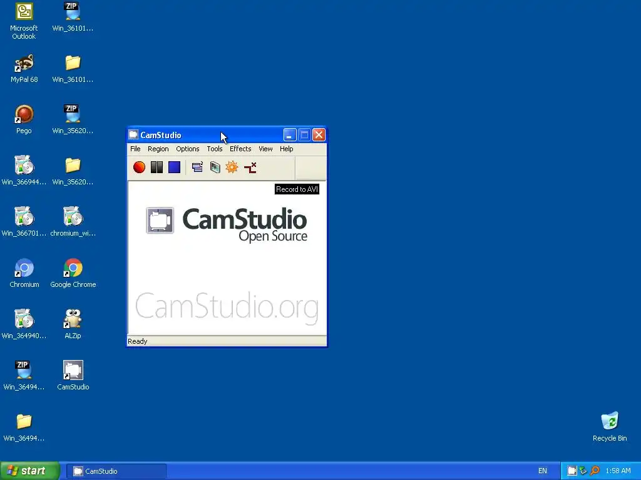
Task: Click the CamStudio taskbar button
Action: [116, 471]
